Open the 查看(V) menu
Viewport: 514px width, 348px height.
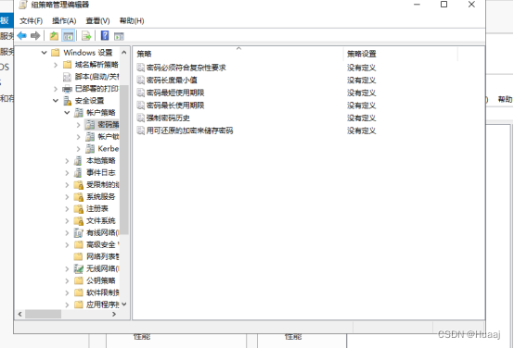[97, 21]
